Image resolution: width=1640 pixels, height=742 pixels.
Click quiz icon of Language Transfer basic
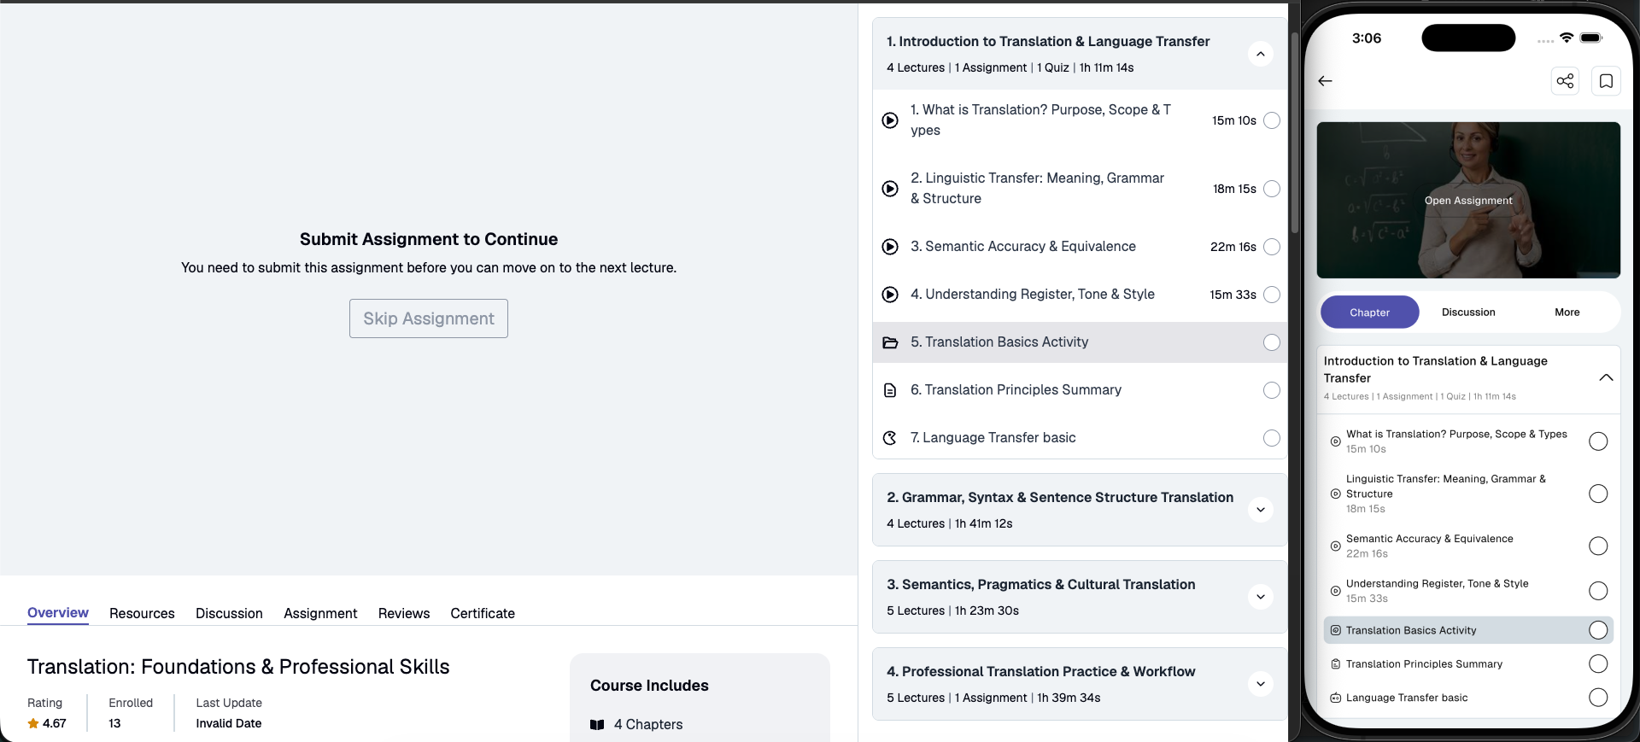(x=890, y=438)
